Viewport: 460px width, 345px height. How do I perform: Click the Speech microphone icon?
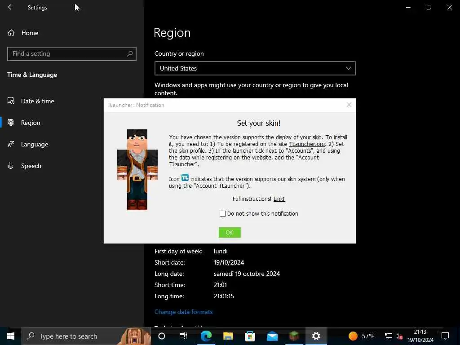point(11,165)
